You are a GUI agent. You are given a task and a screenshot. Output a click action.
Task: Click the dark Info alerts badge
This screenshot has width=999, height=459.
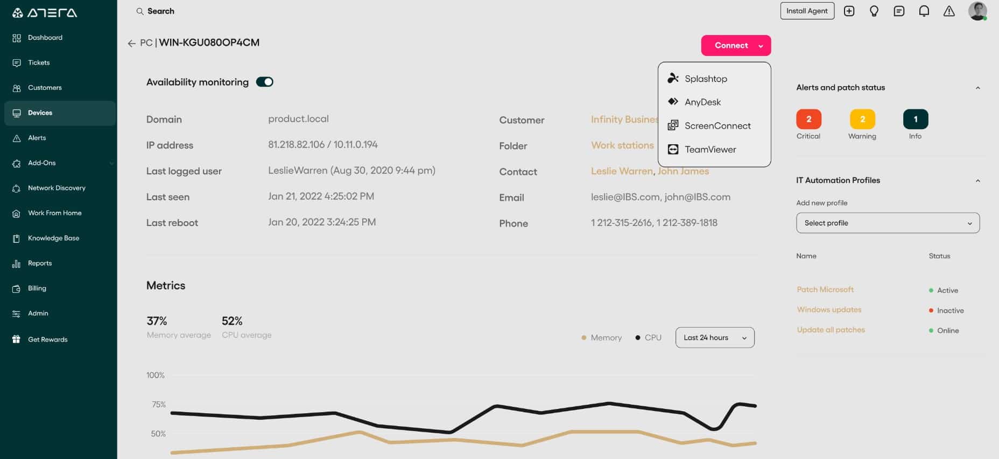click(x=916, y=119)
